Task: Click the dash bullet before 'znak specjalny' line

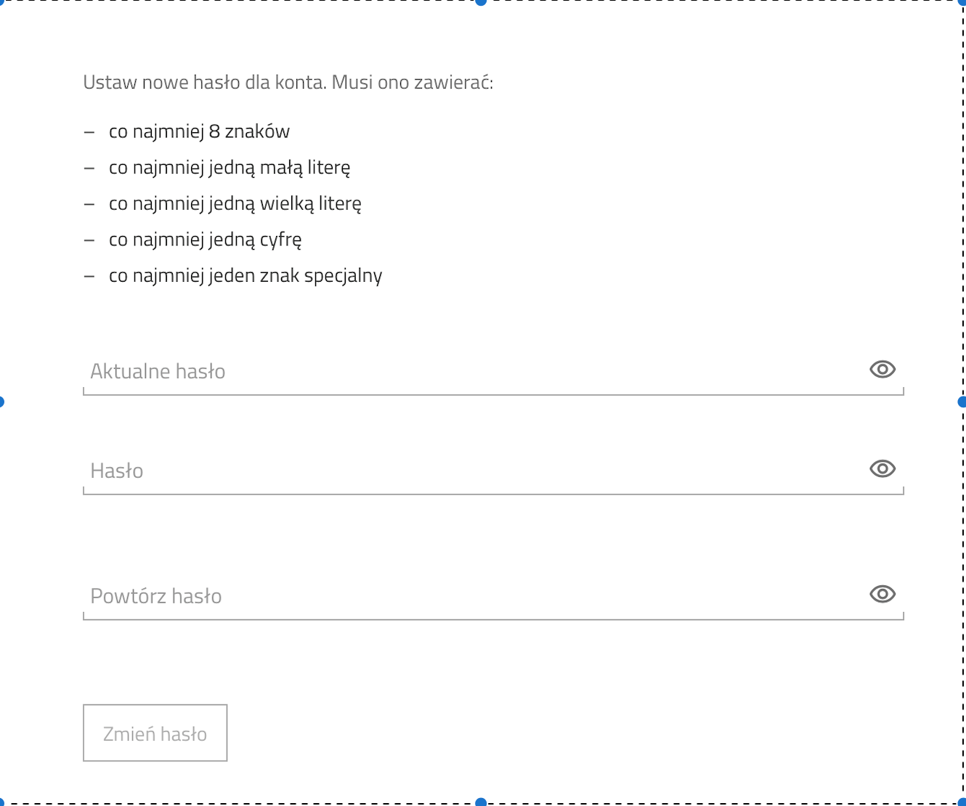Action: point(89,277)
